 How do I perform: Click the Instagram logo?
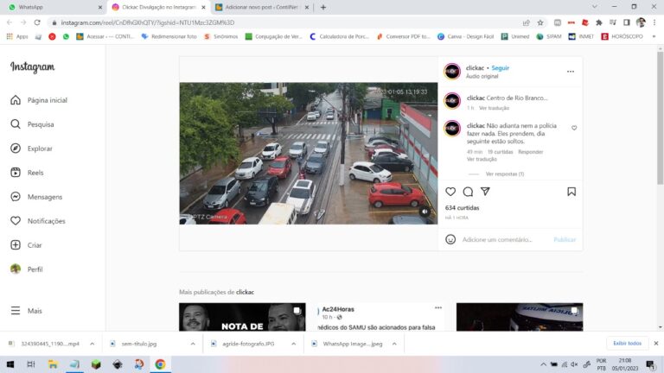tap(33, 66)
